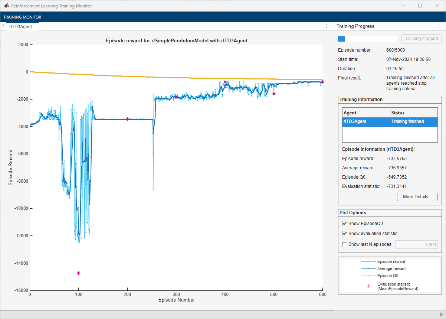Click the pink star symbol in the legend

(368, 286)
